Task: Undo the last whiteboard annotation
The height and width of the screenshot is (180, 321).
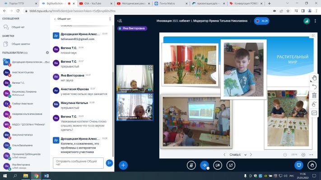Action: 314,87
